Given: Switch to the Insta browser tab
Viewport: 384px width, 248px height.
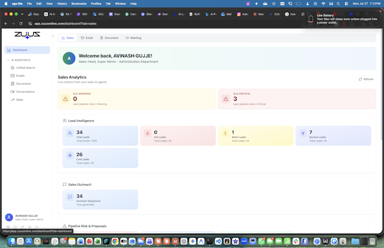Looking at the screenshot, I should [242, 14].
